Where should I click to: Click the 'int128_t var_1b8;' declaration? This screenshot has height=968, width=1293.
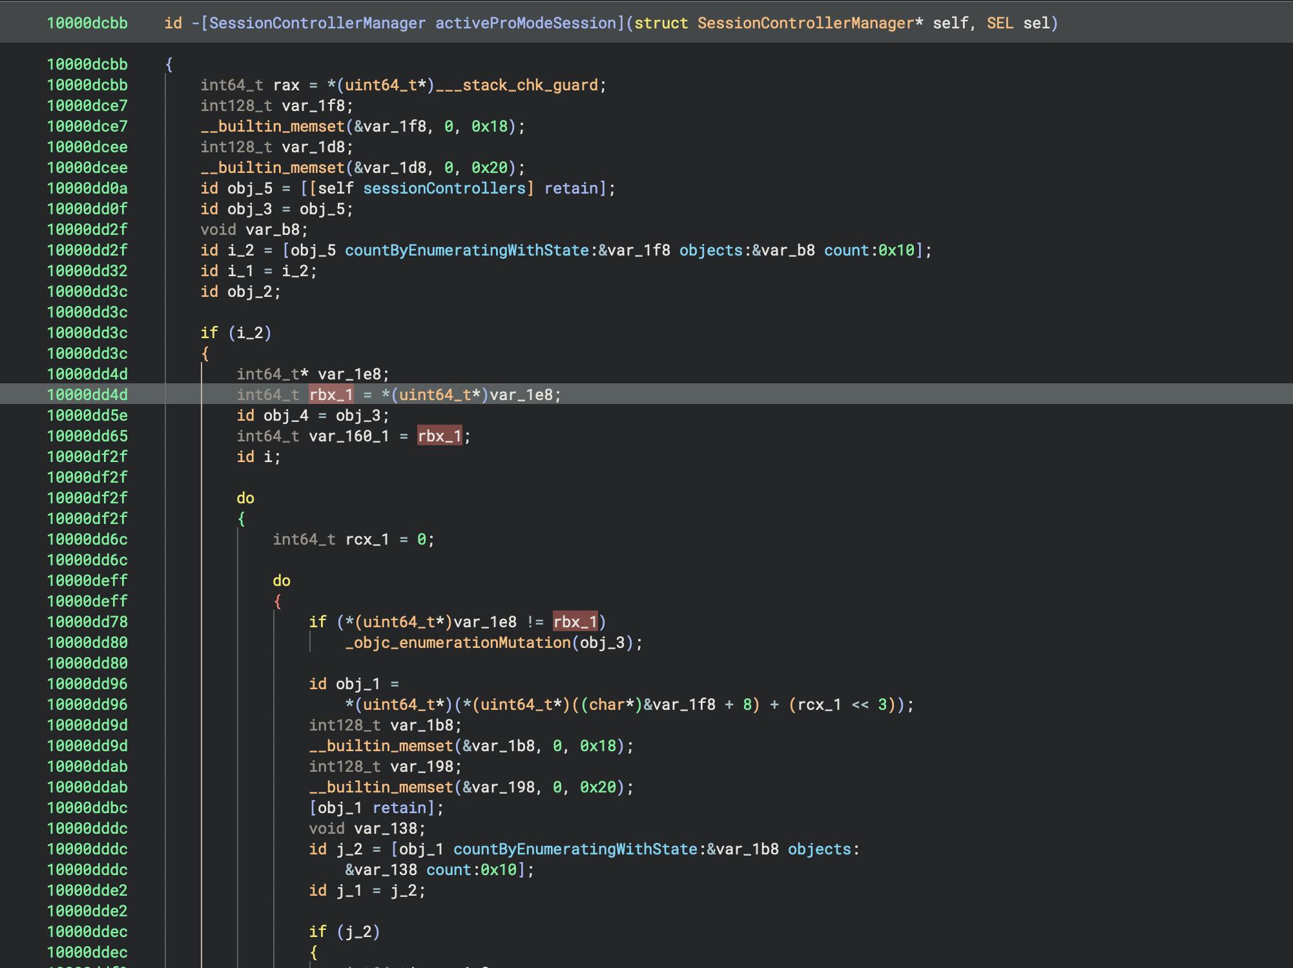coord(385,725)
